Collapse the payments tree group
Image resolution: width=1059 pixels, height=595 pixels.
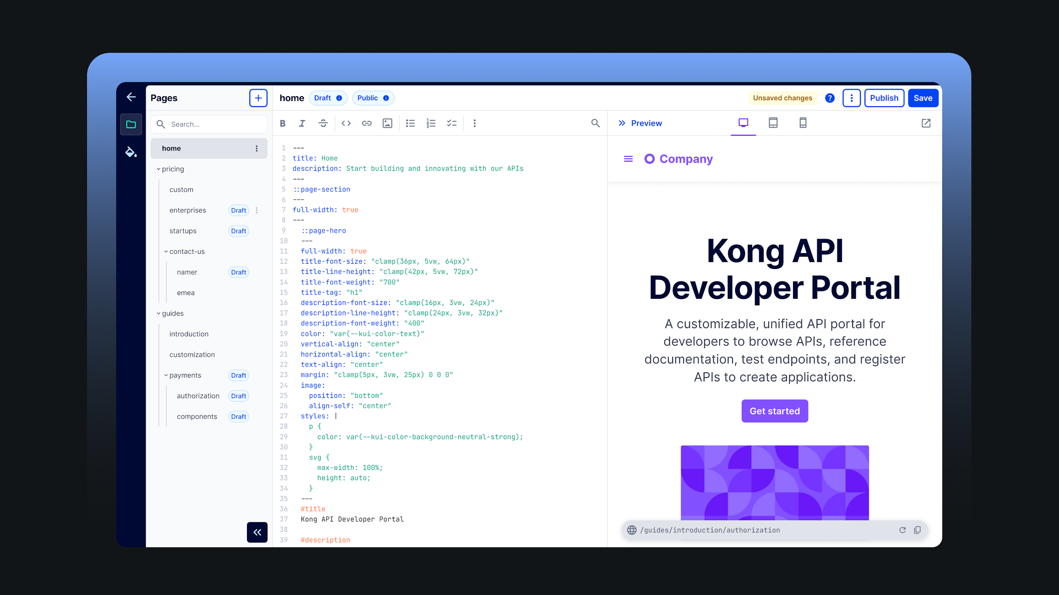click(166, 376)
